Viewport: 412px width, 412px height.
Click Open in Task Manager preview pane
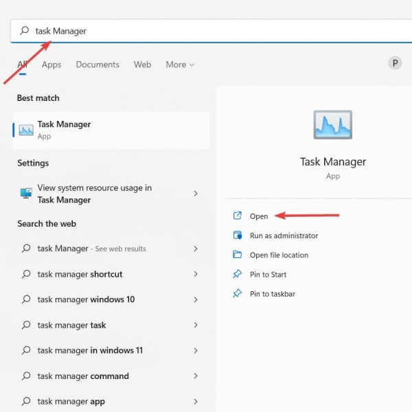pos(259,216)
